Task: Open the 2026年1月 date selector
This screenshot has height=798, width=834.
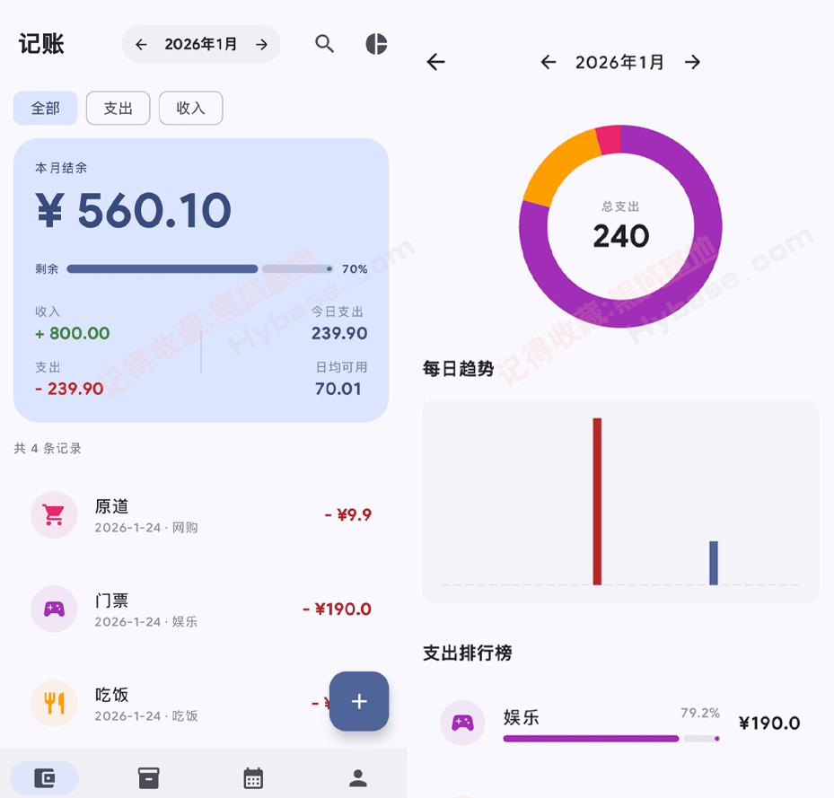Action: pyautogui.click(x=200, y=43)
